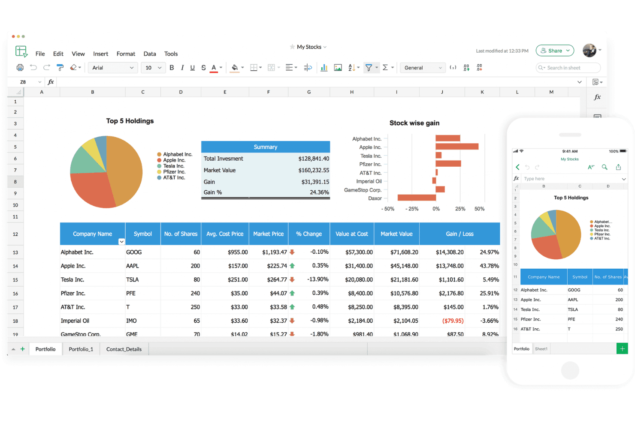Image resolution: width=635 pixels, height=423 pixels.
Task: Open the Data menu
Action: pyautogui.click(x=150, y=54)
